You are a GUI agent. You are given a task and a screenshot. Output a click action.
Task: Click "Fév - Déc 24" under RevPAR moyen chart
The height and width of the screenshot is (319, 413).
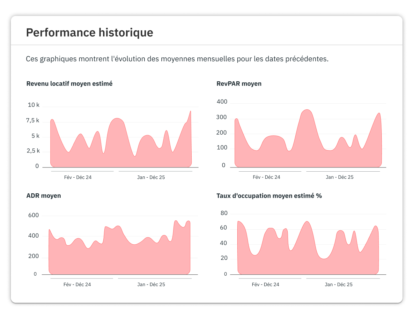(267, 177)
